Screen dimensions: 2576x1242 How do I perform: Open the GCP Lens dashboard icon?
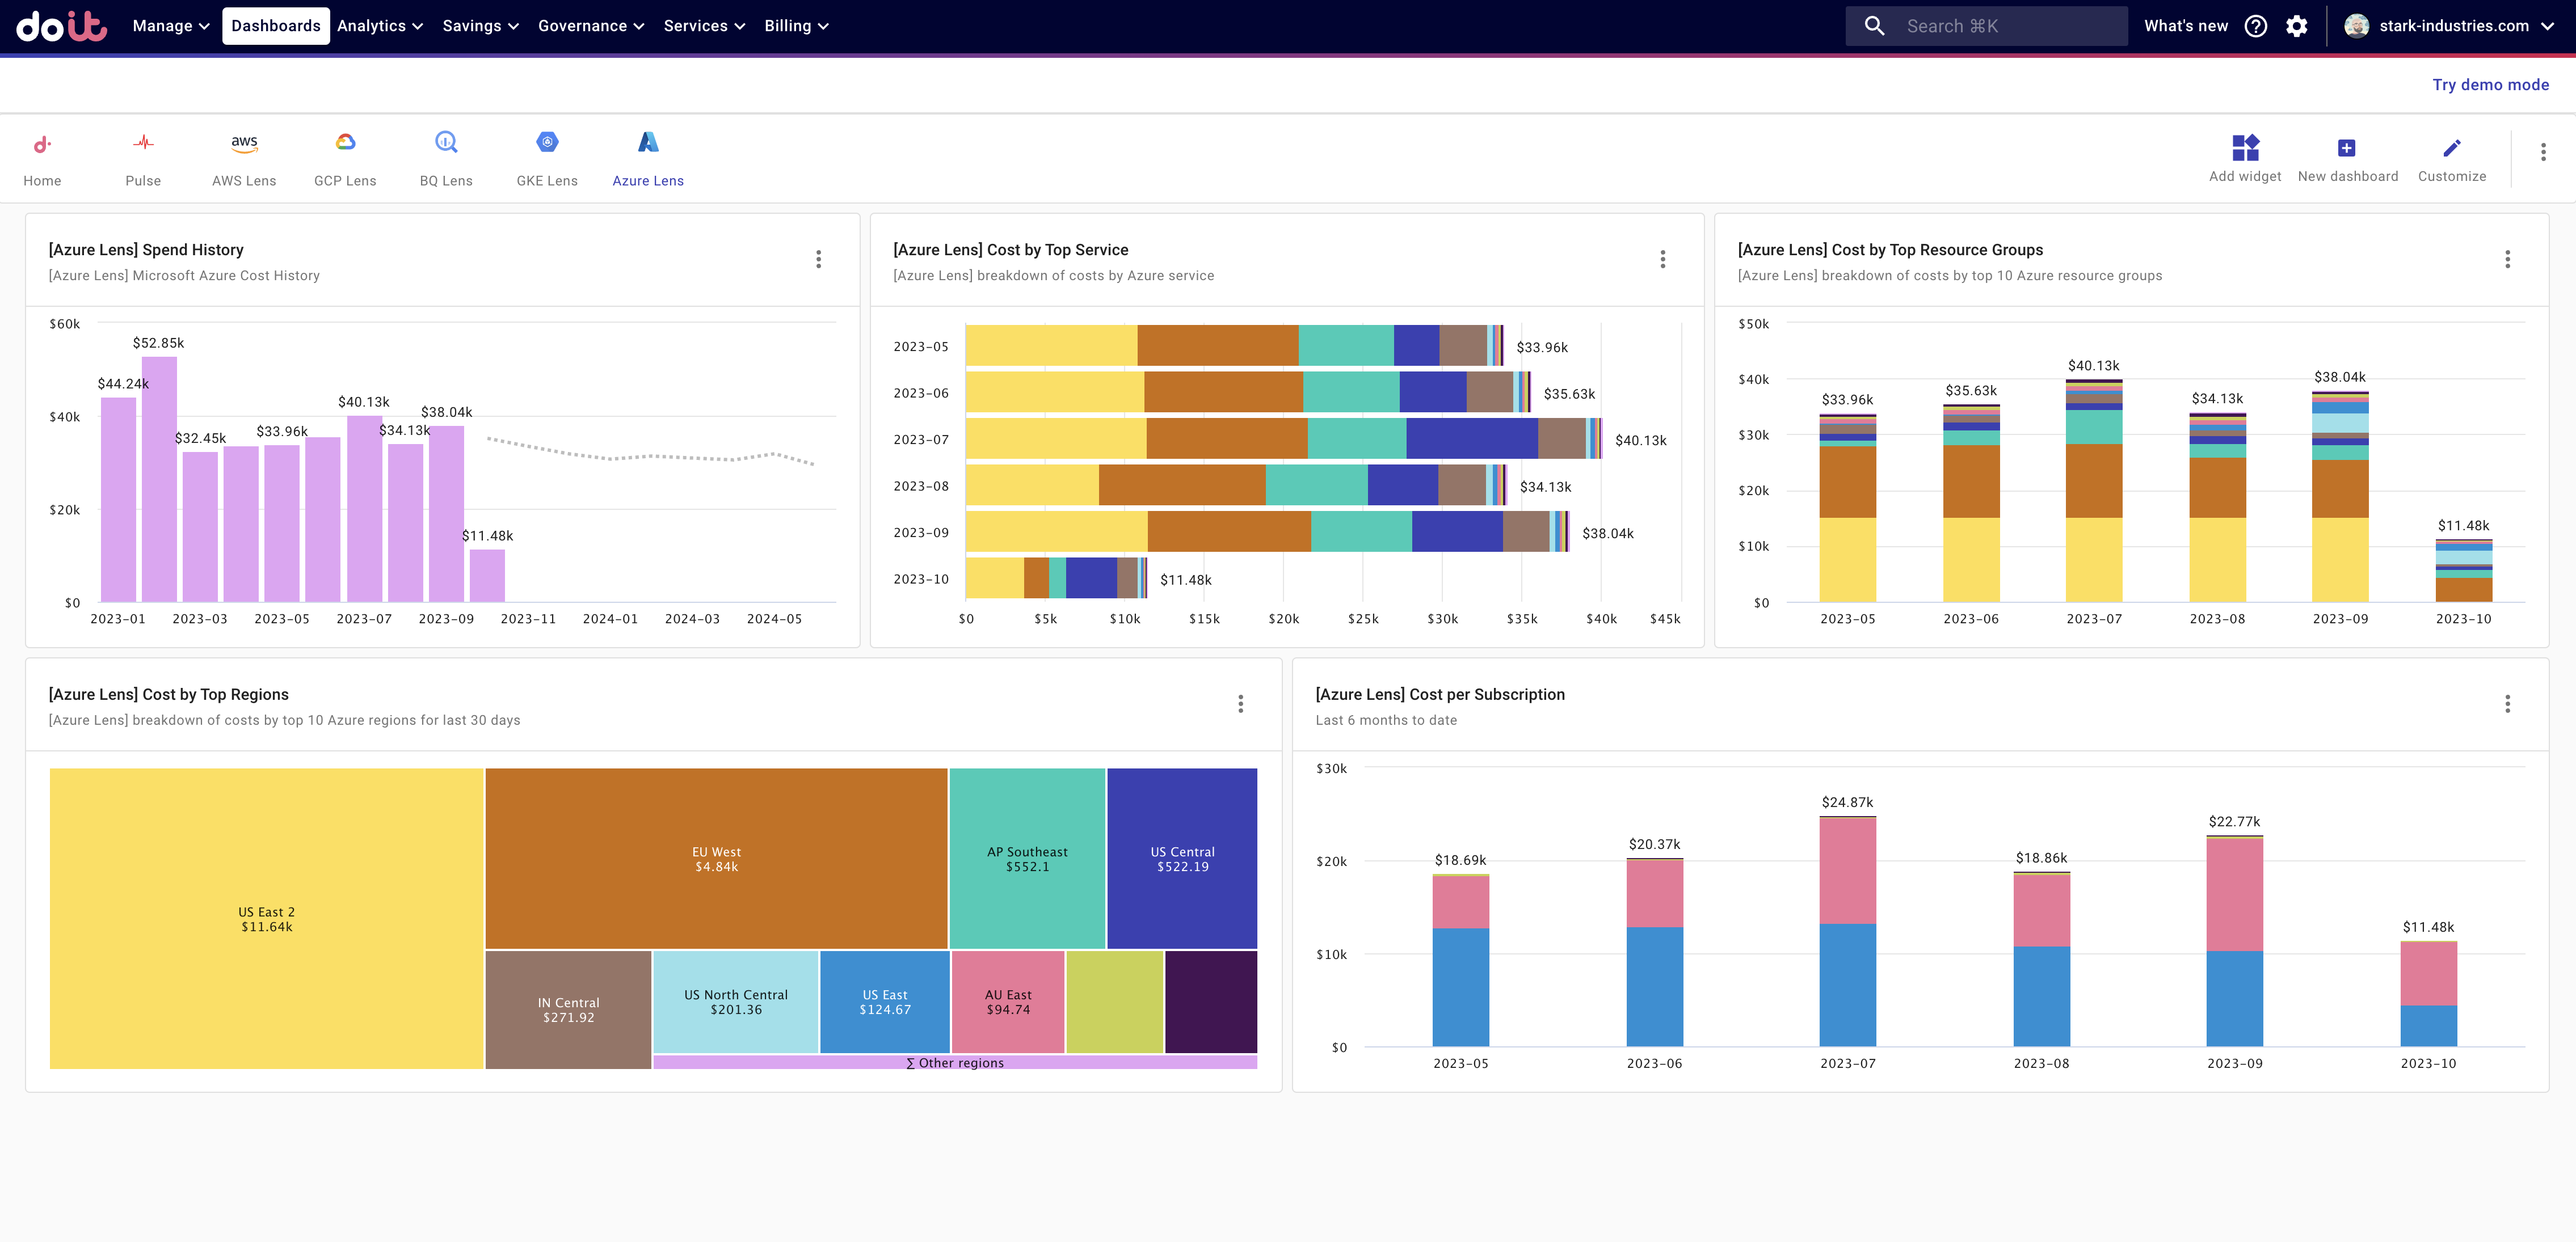pyautogui.click(x=345, y=144)
